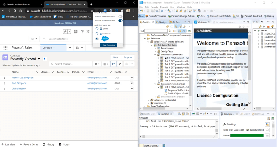Collapse all in the Test Case Explorer toolbar
The height and width of the screenshot is (147, 277).
172,27
